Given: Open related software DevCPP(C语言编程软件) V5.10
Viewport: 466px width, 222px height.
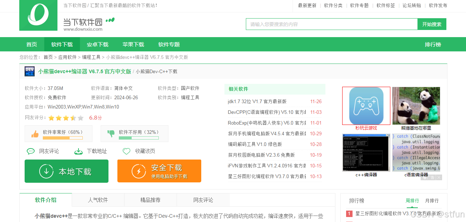Looking at the screenshot, I should 267,112.
